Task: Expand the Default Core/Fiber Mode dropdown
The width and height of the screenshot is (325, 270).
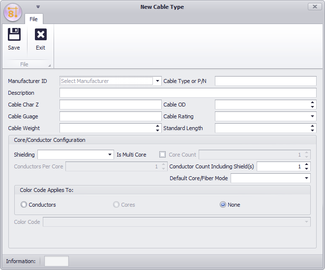Action: pyautogui.click(x=306, y=178)
